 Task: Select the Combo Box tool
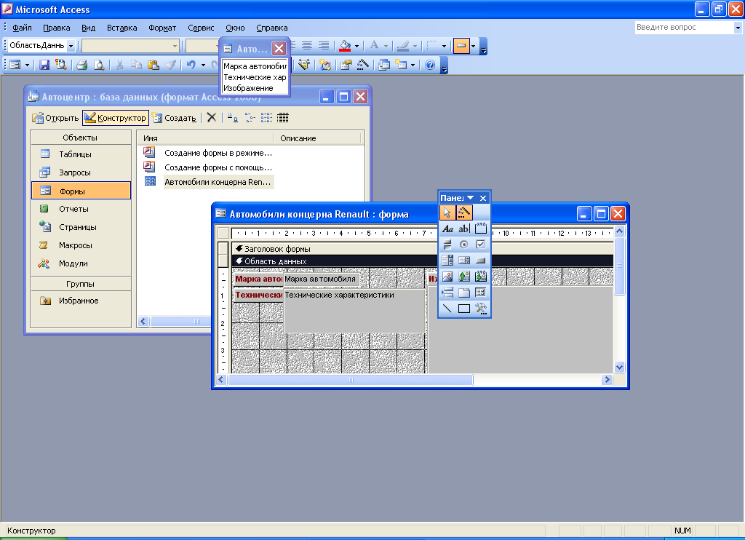point(447,260)
